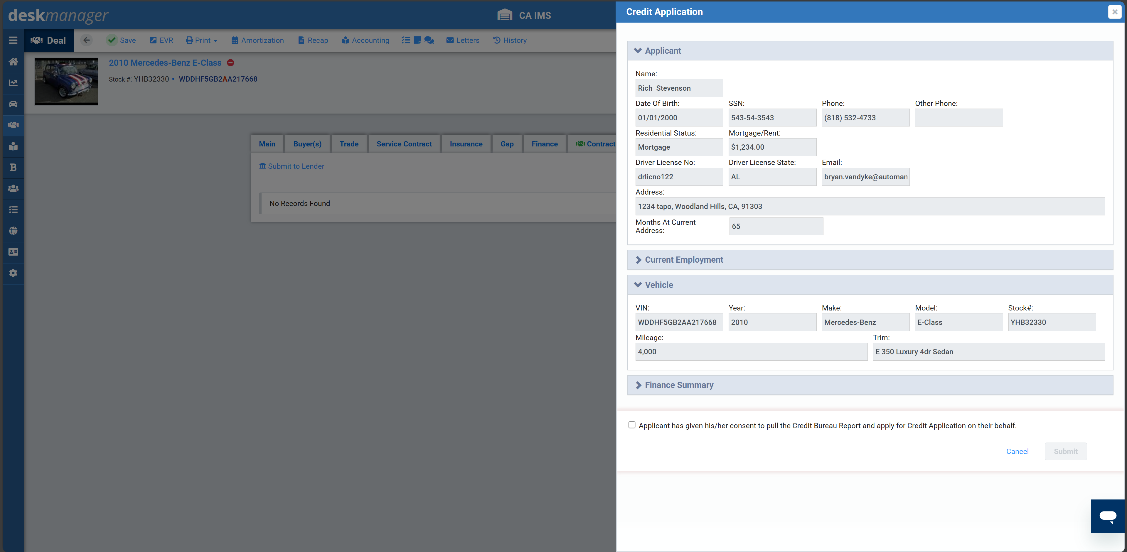
Task: Open Amortization from the toolbar
Action: tap(257, 40)
